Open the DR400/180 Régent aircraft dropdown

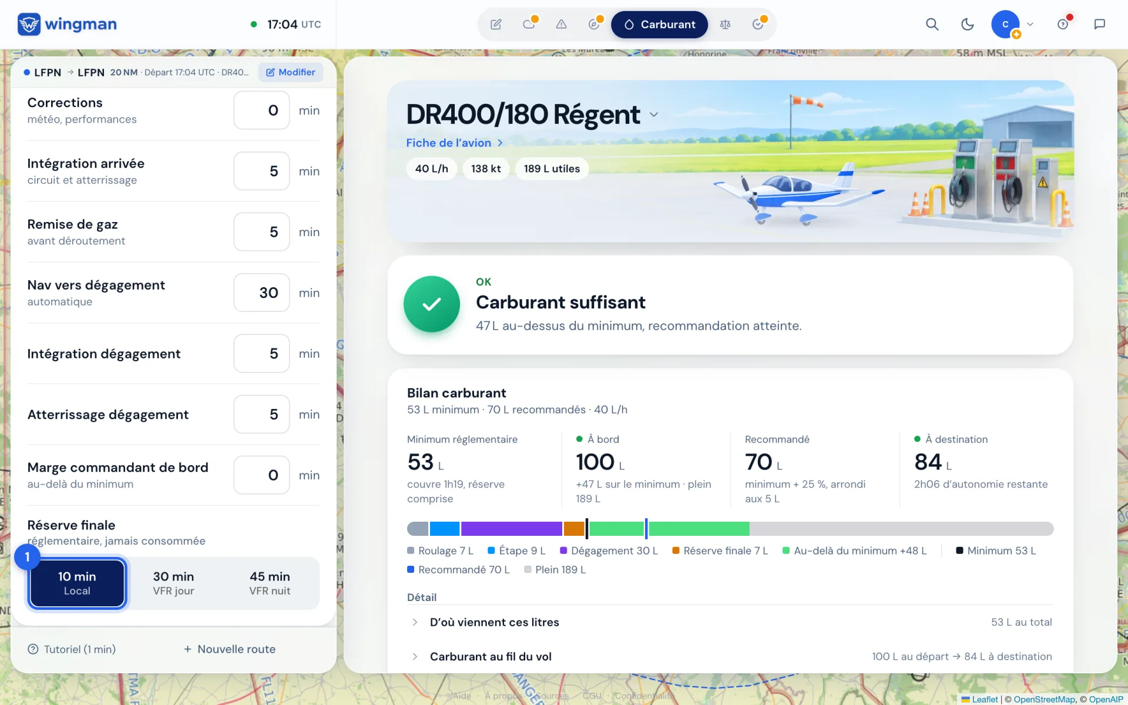point(654,115)
